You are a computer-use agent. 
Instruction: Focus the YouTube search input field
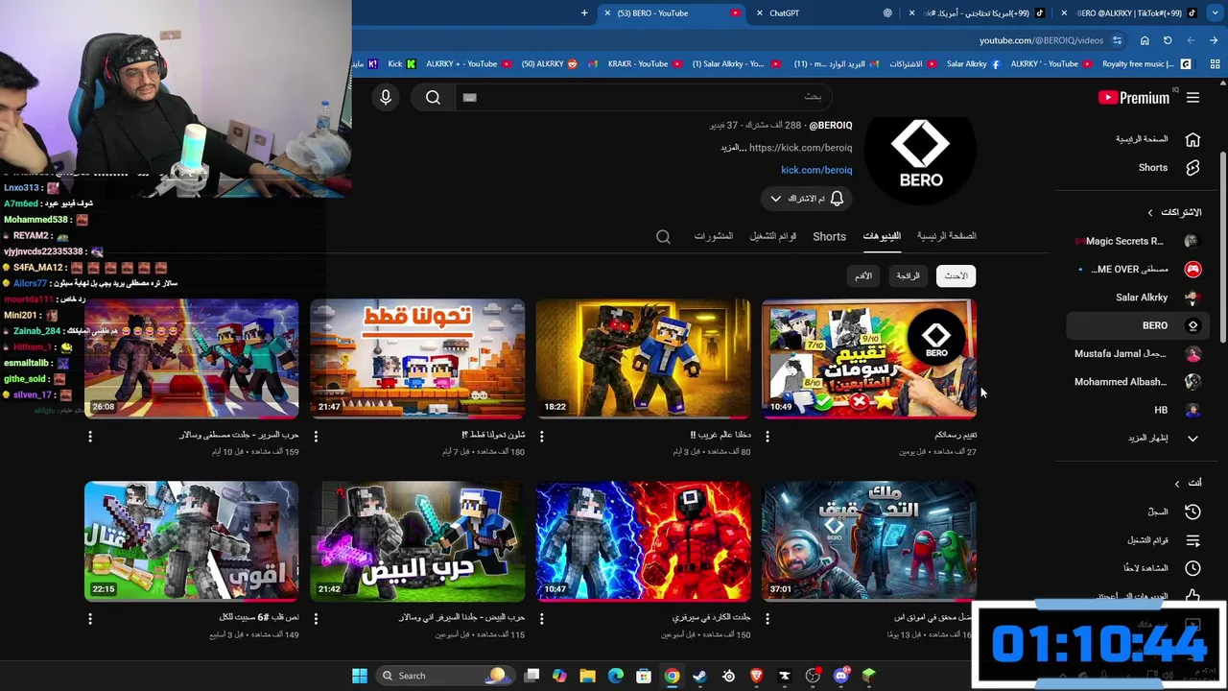point(643,97)
